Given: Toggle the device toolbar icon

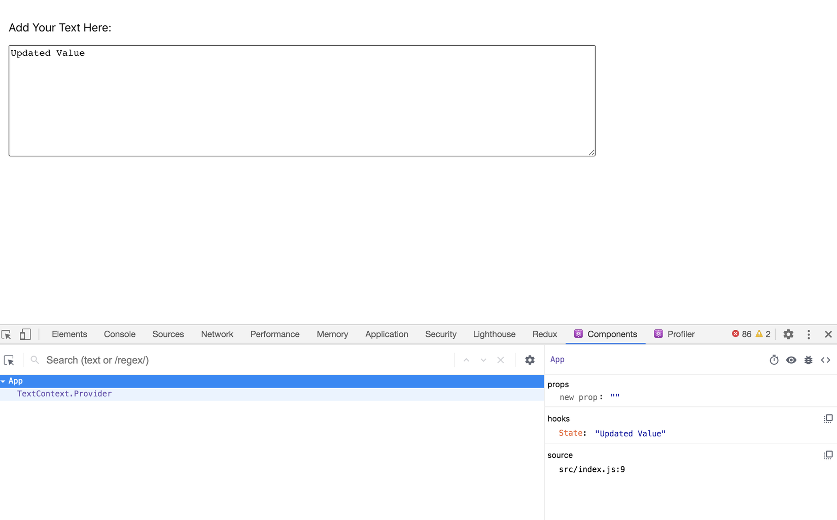Looking at the screenshot, I should (x=25, y=334).
